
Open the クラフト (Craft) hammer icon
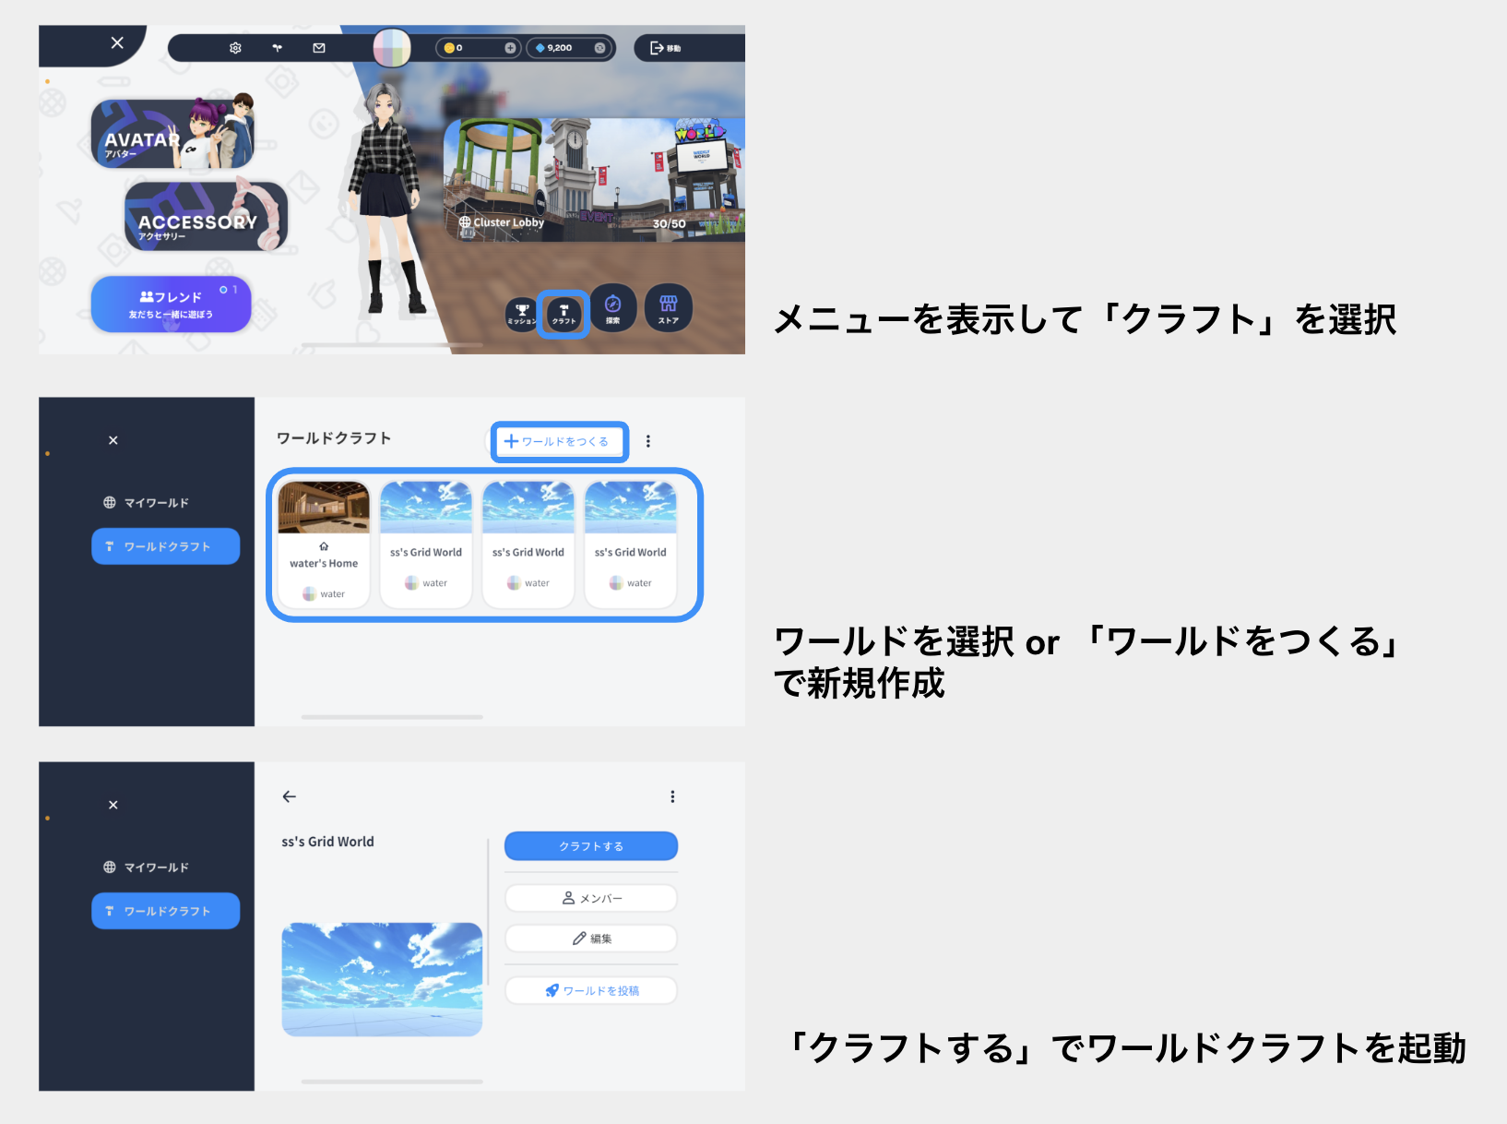coord(563,310)
